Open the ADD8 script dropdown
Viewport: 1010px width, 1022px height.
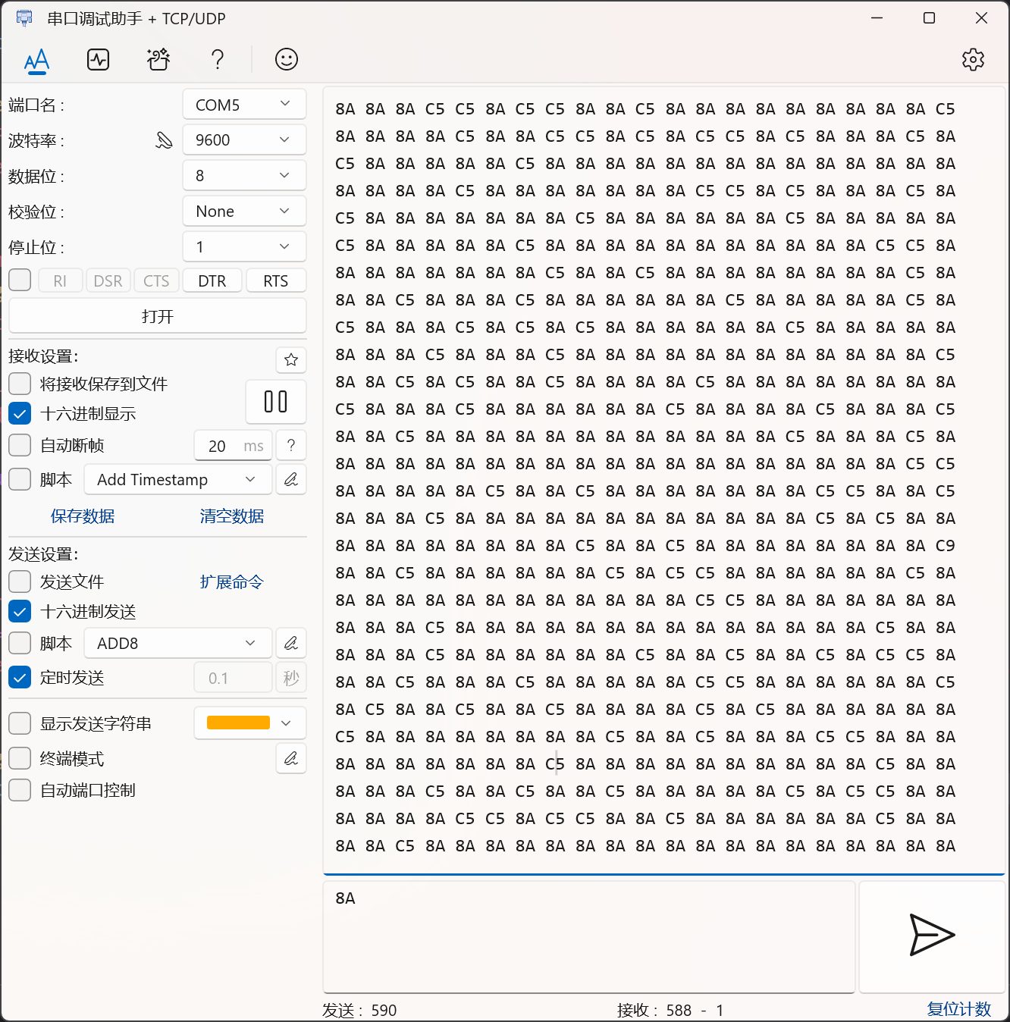point(177,642)
